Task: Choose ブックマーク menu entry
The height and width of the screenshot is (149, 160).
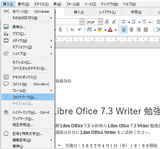Action: click(x=28, y=119)
